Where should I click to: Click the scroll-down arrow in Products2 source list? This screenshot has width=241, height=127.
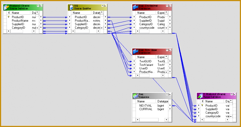[x=37, y=28]
